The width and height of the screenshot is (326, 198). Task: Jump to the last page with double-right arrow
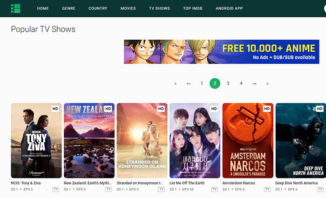coord(268,83)
